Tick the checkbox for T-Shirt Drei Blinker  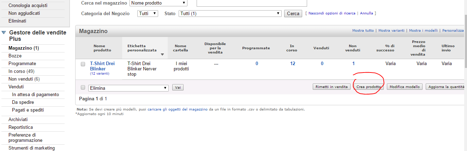click(x=83, y=64)
